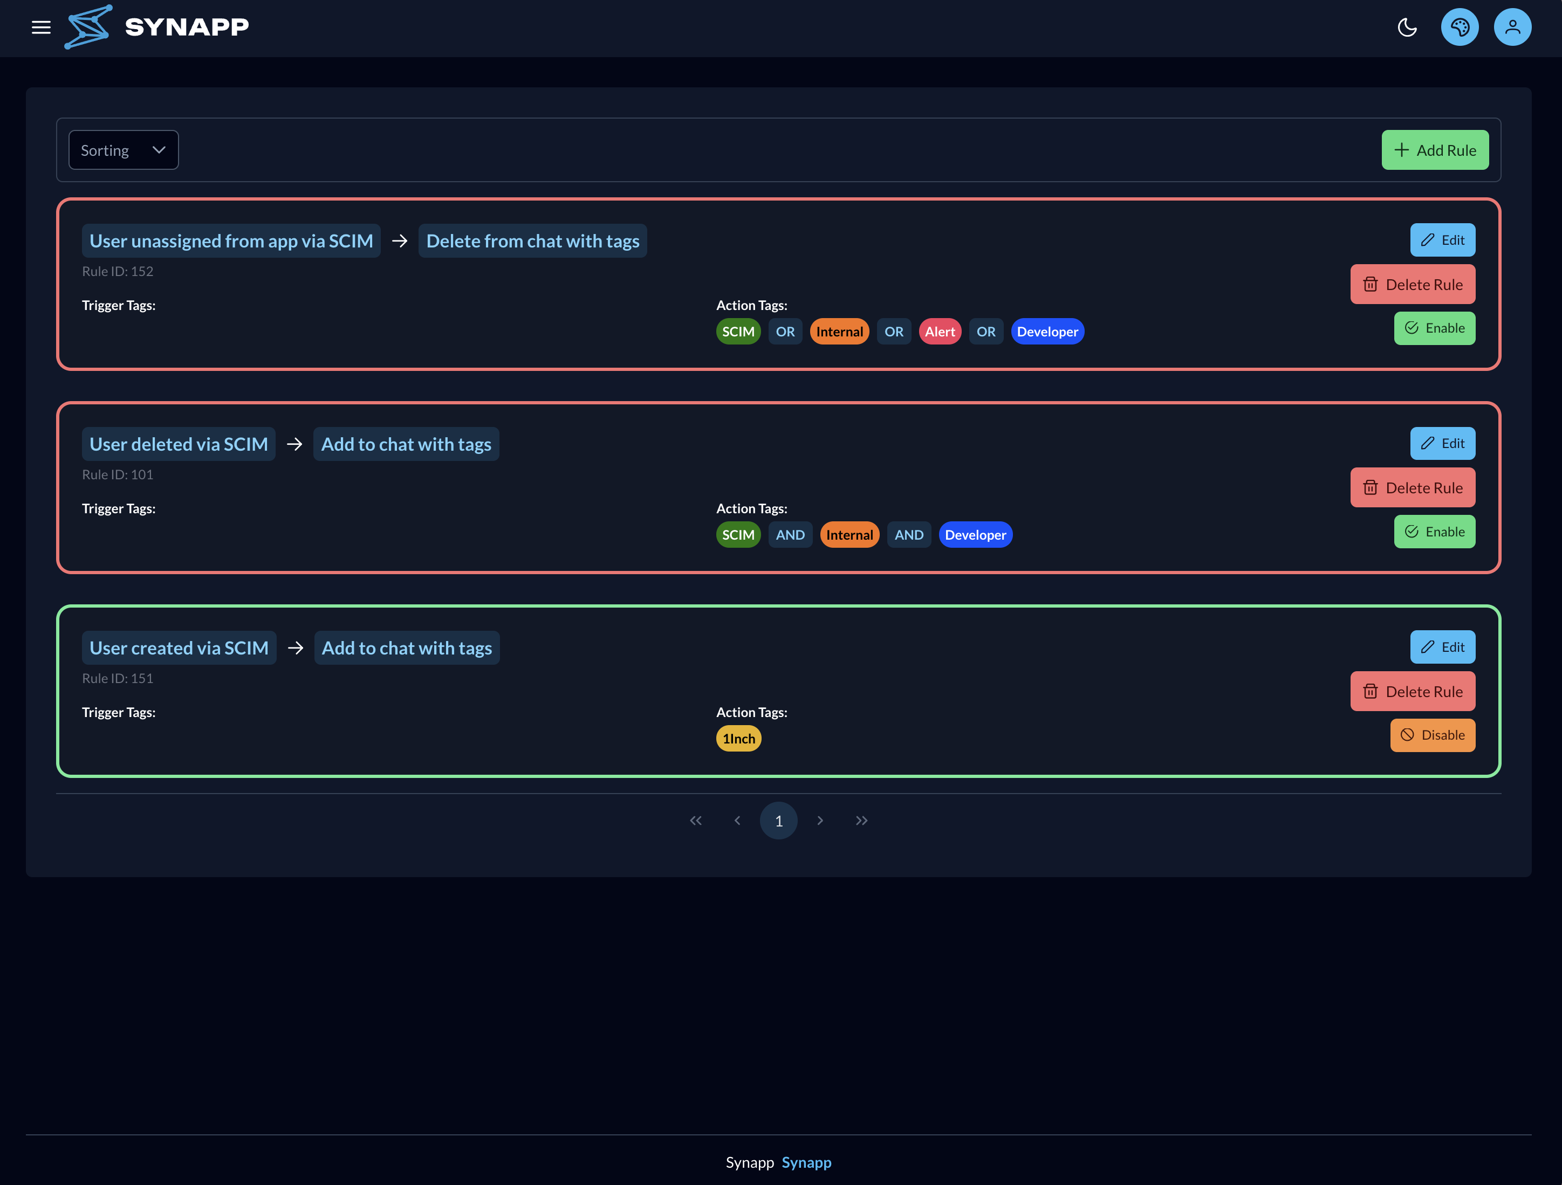This screenshot has width=1562, height=1185.
Task: Click the first AND operator in rule 101
Action: coord(790,535)
